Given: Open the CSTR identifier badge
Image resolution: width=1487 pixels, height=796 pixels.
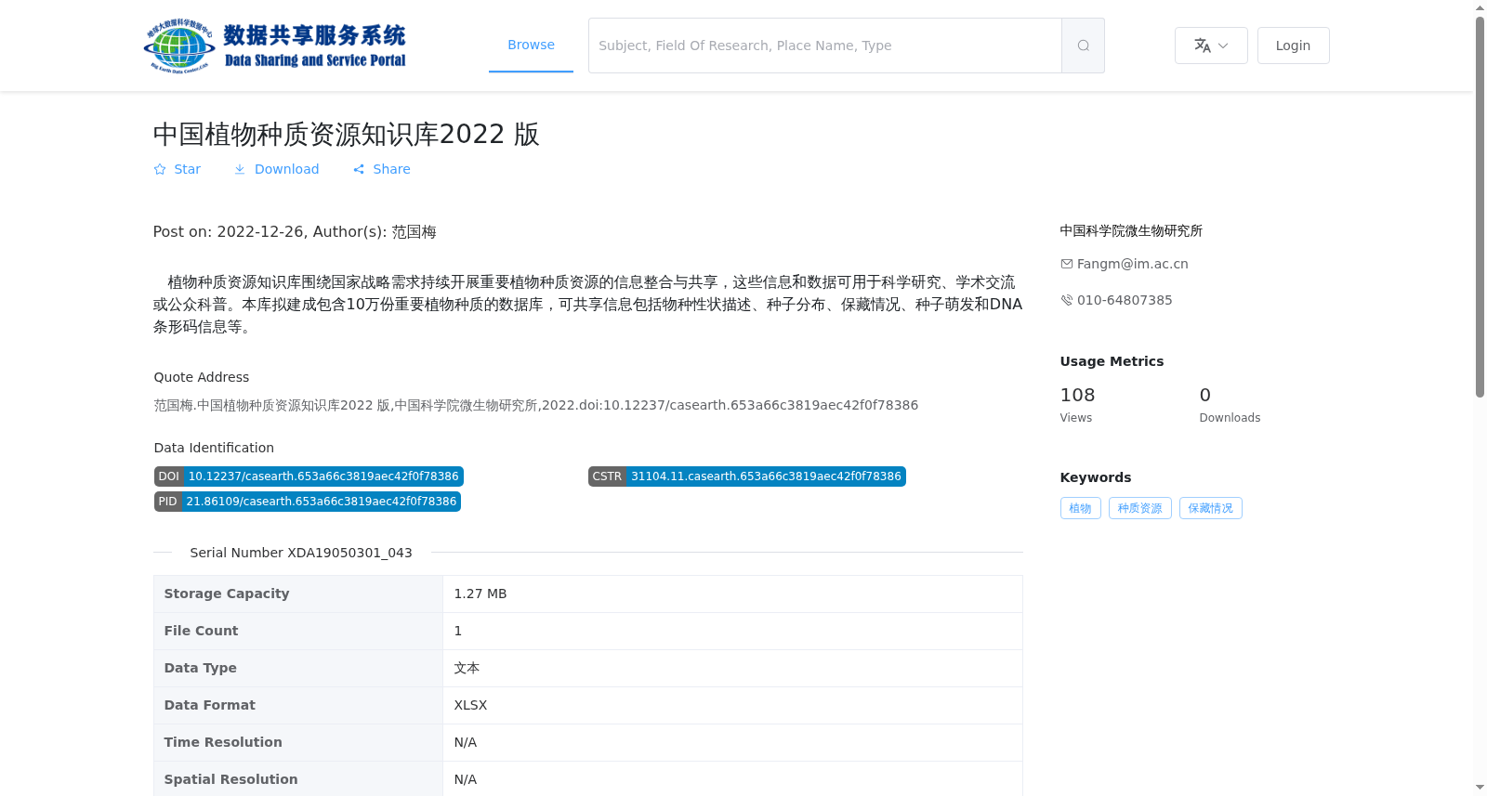Looking at the screenshot, I should [x=746, y=476].
